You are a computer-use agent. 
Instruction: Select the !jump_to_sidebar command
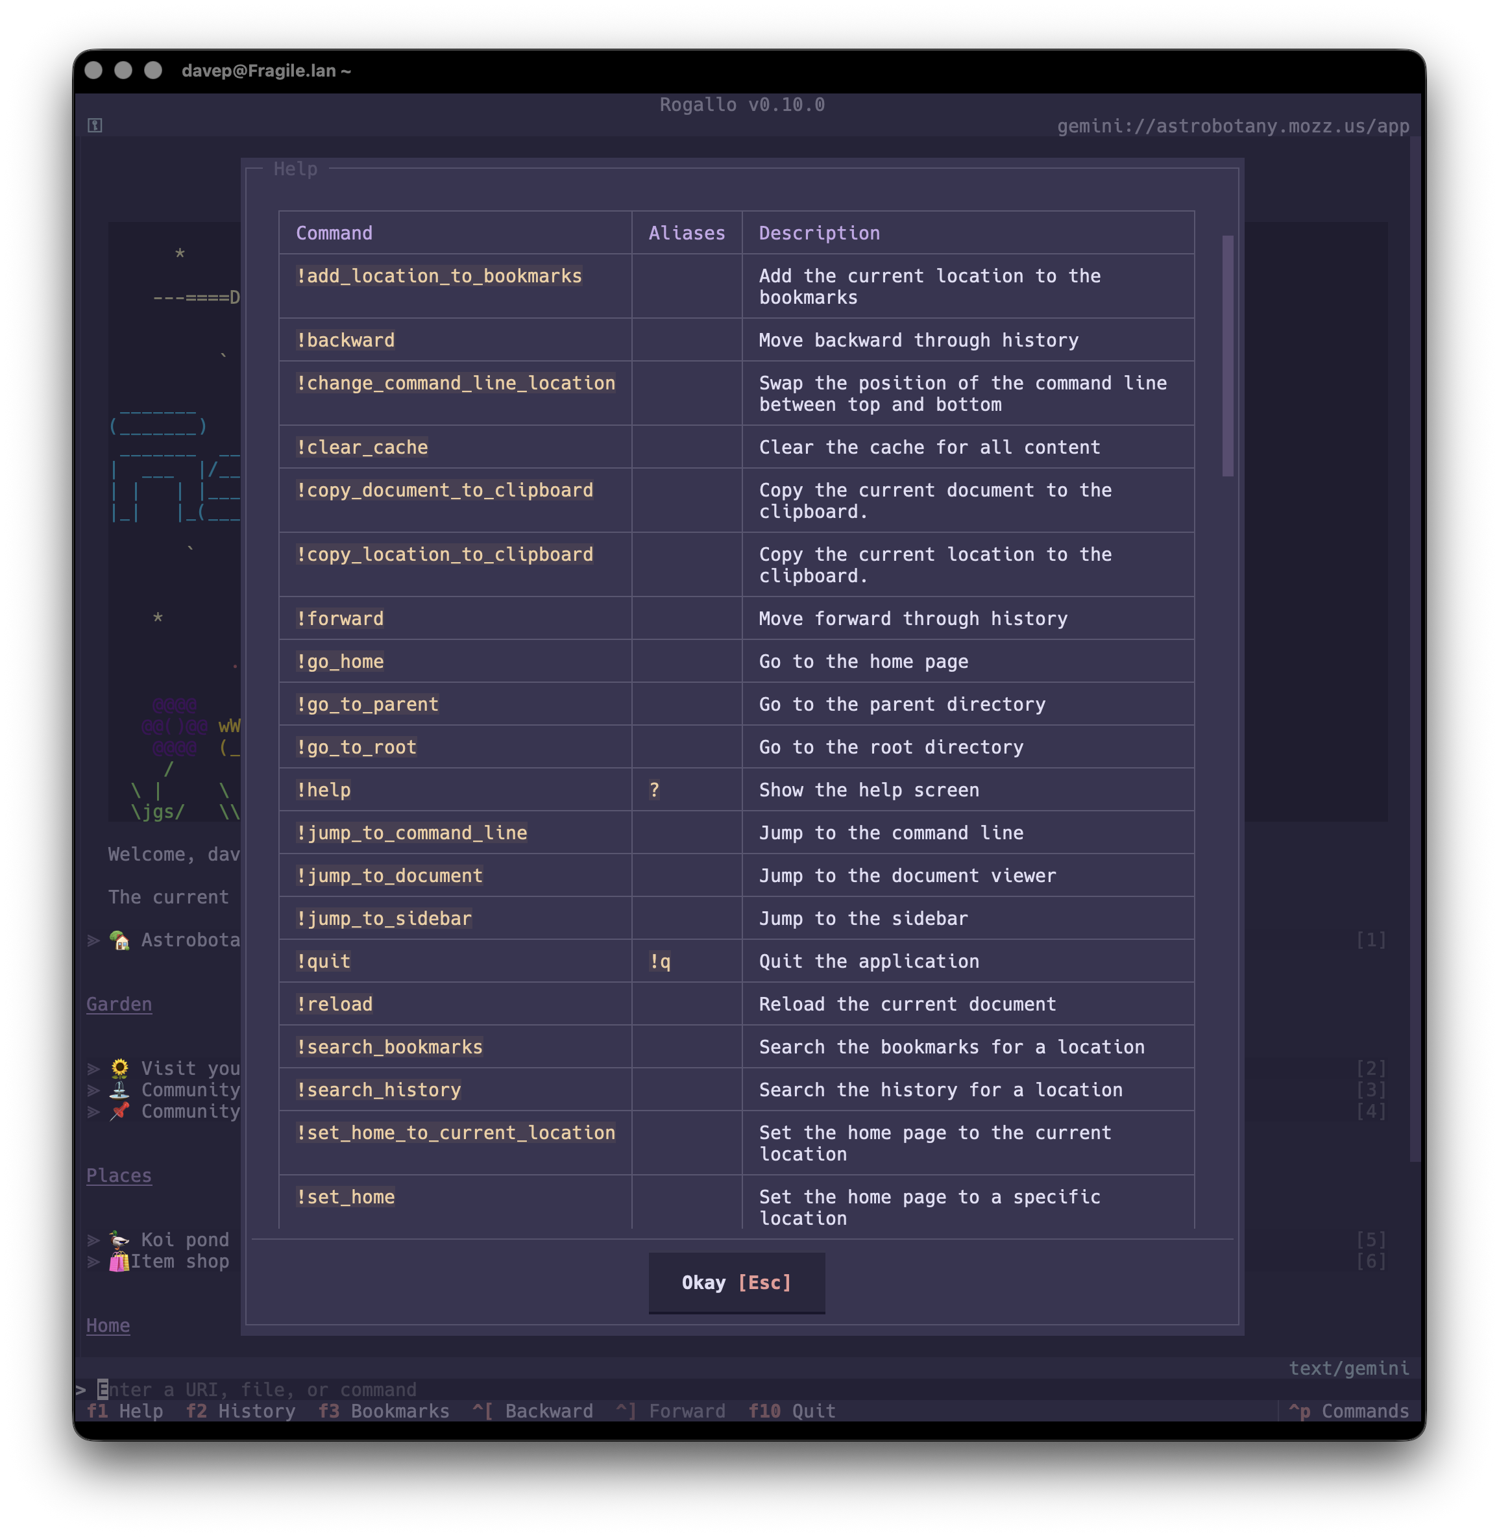click(x=384, y=918)
